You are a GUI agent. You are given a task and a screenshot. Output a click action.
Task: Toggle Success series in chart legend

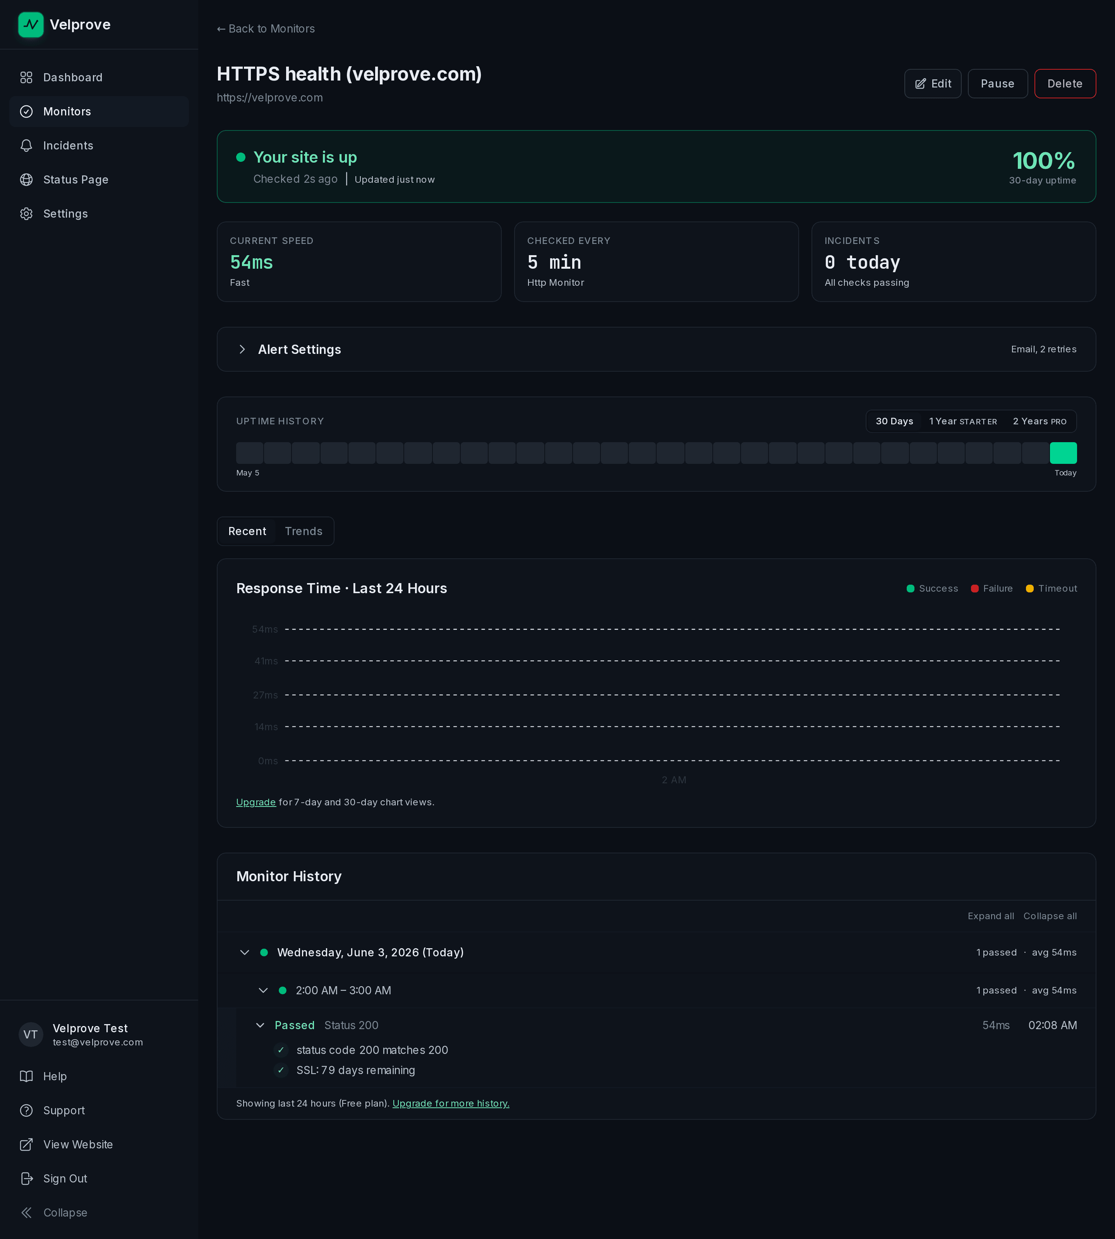pyautogui.click(x=932, y=588)
